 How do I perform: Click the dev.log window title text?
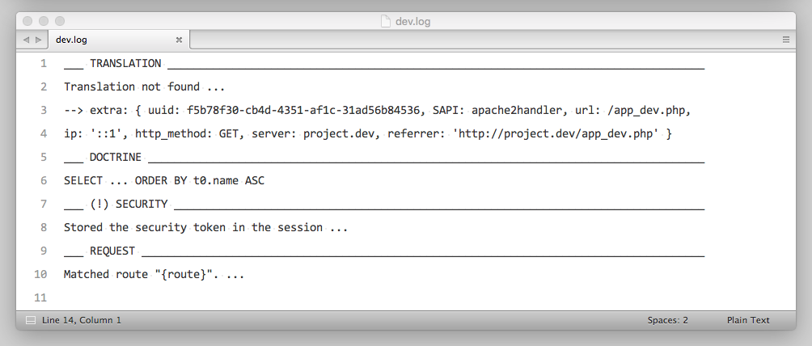(412, 21)
